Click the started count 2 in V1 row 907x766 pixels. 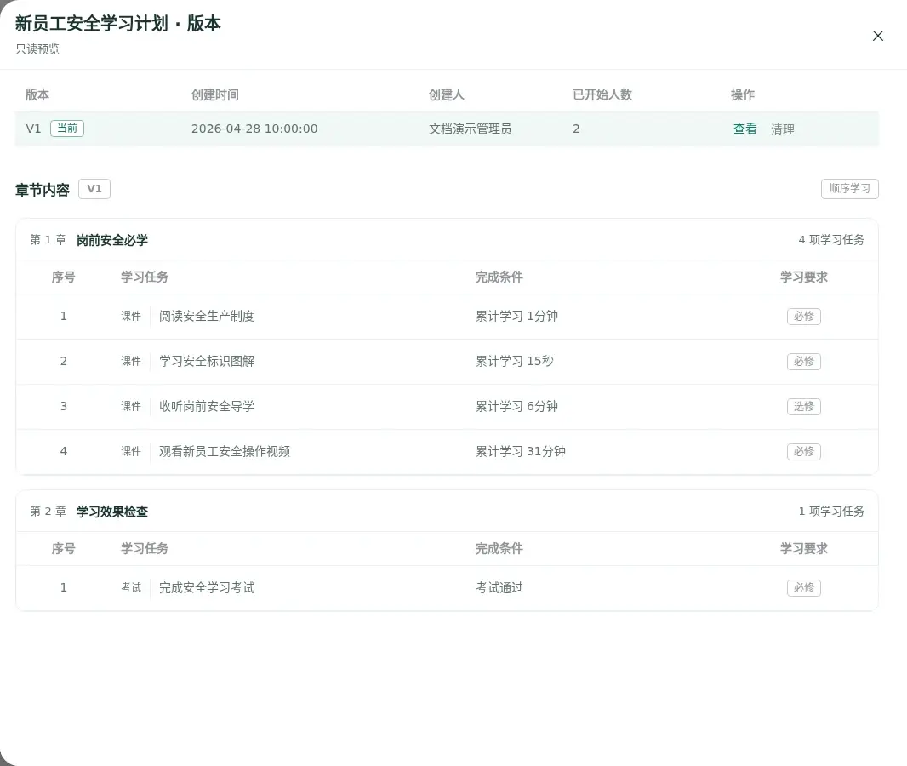pos(576,129)
